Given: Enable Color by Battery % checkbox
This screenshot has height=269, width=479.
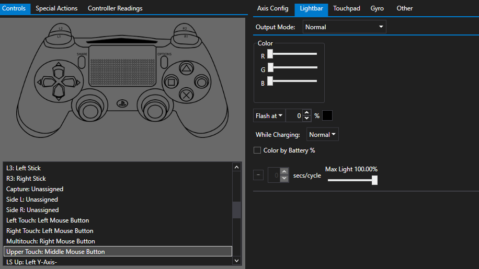Looking at the screenshot, I should (257, 150).
